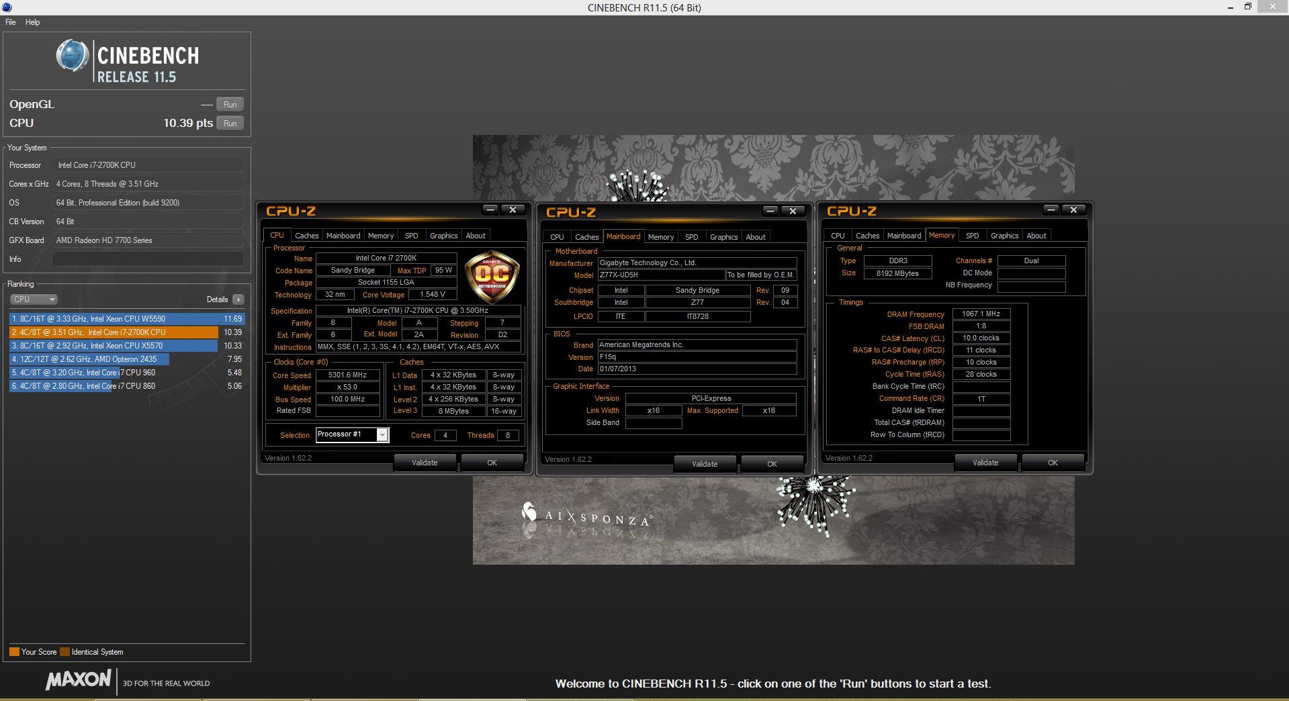Open the CPU ranking type dropdown
The image size is (1289, 701).
(34, 299)
